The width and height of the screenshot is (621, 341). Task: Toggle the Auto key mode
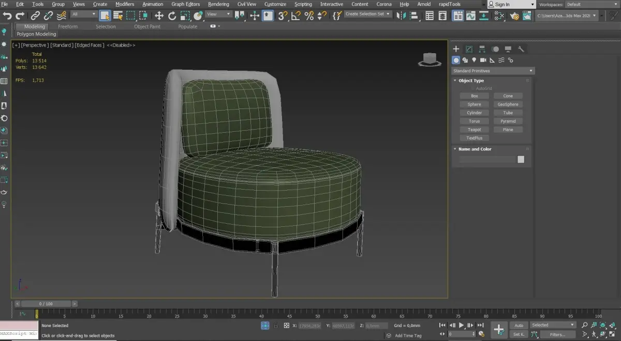[x=519, y=325]
